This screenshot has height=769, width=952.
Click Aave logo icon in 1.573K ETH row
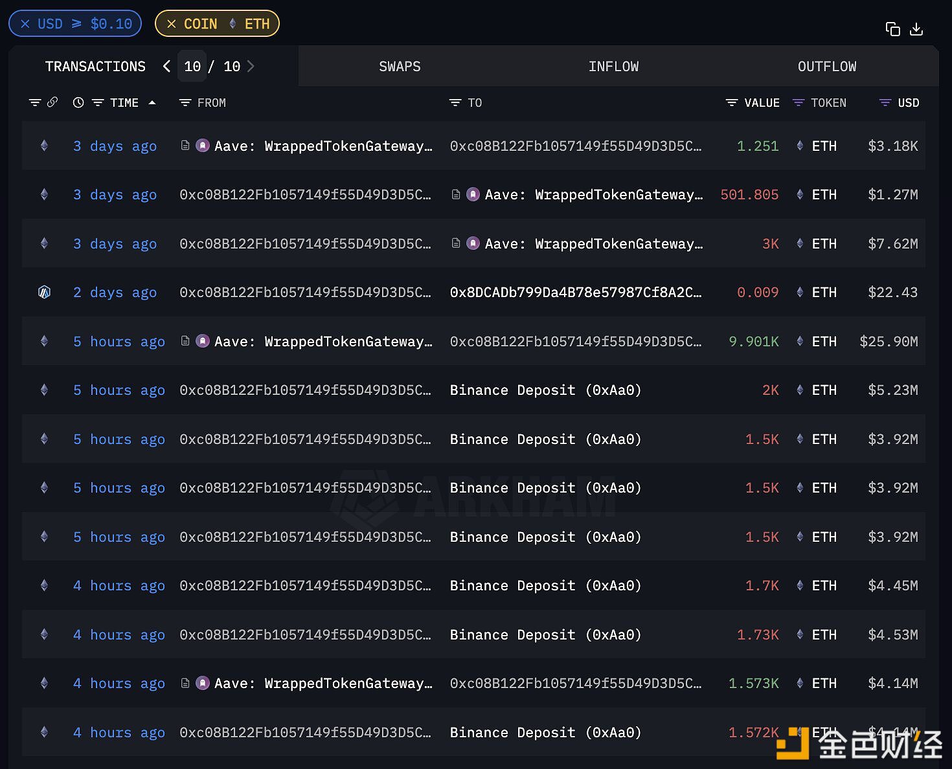(x=203, y=683)
